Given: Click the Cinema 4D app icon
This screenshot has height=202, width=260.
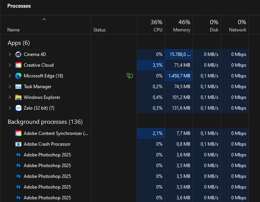Looking at the screenshot, I should tap(18, 54).
